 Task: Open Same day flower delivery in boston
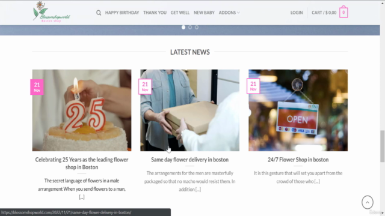[x=190, y=160]
